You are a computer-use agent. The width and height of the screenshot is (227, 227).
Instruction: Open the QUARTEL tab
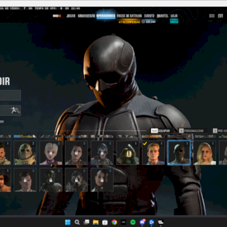162,16
